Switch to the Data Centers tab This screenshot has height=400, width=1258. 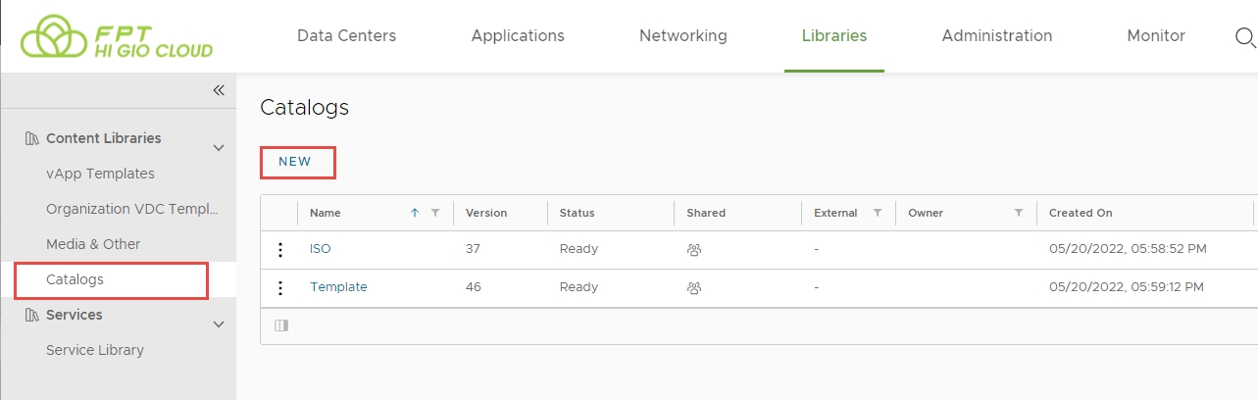(x=346, y=36)
